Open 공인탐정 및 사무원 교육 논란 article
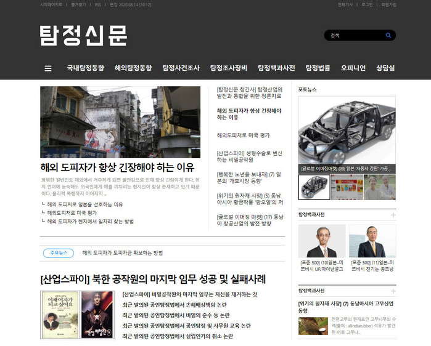 coord(186,326)
